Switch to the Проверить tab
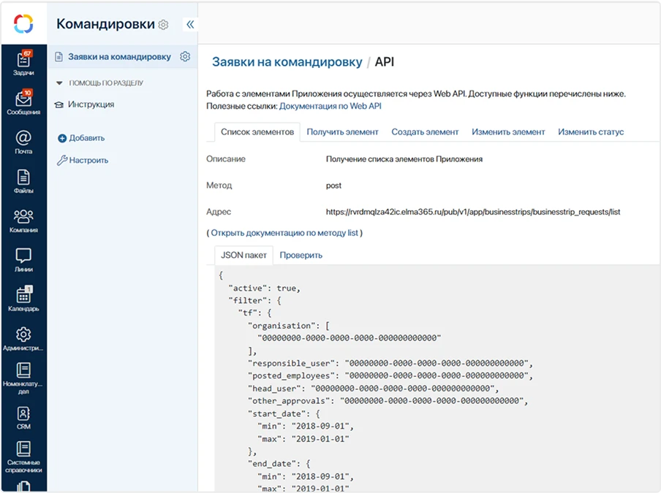 click(x=301, y=255)
